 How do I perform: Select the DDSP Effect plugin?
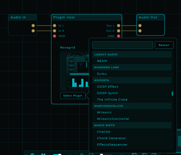[x=132, y=87]
